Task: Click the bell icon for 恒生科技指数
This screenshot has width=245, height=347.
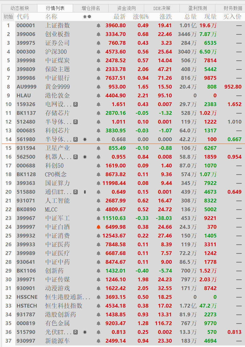Action: tap(98, 306)
